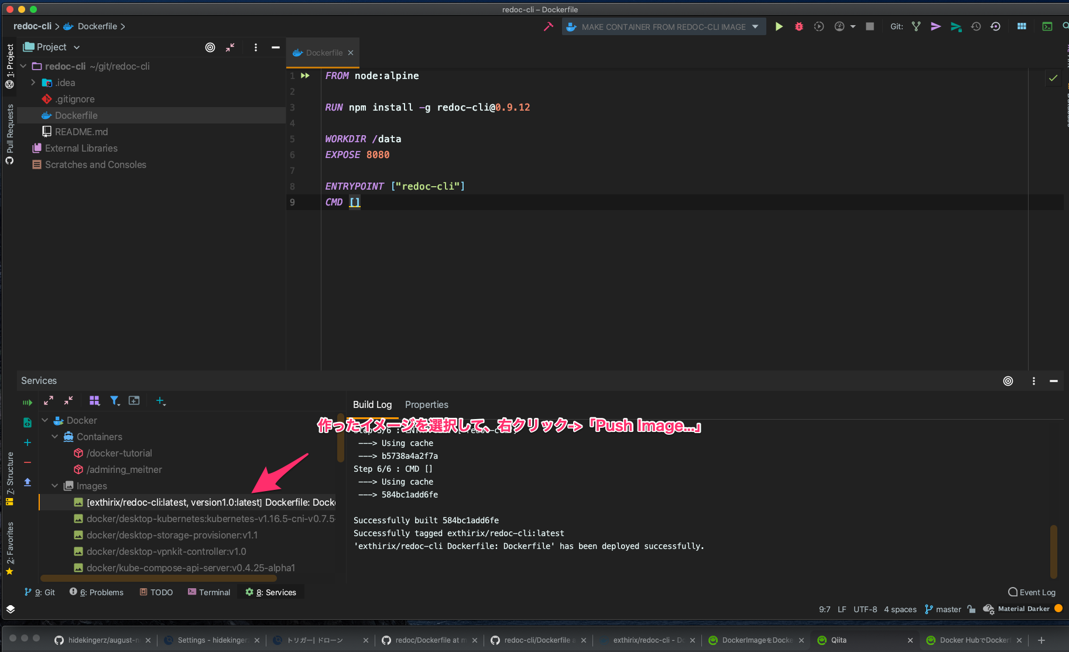
Task: Open the Event Log
Action: coord(1032,592)
